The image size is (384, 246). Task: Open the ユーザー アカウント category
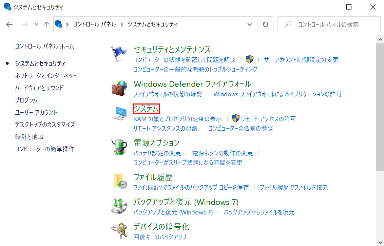click(36, 112)
